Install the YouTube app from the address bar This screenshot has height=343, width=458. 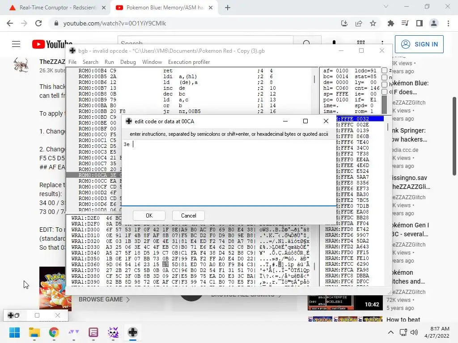(x=344, y=23)
